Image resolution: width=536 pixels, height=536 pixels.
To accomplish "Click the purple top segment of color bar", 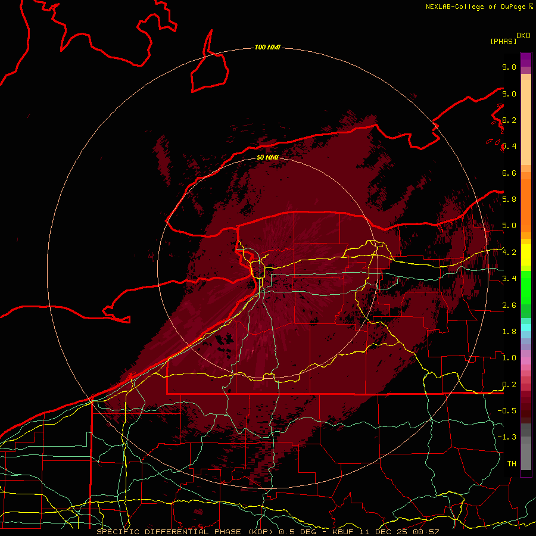I will (x=526, y=60).
